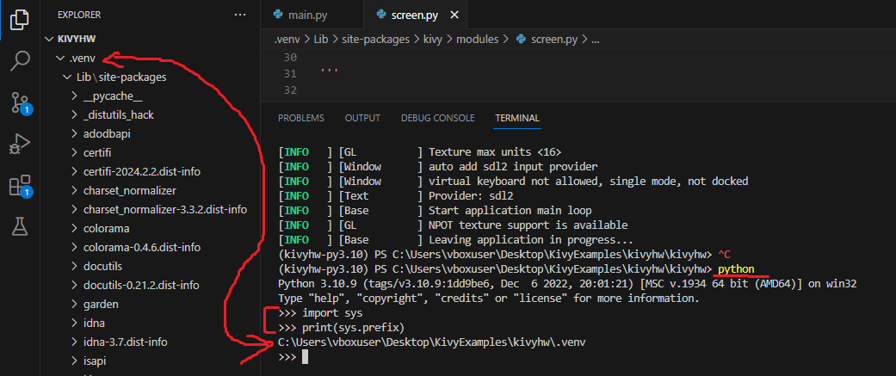Click the EXPLORER panel title
The height and width of the screenshot is (376, 896).
[79, 15]
